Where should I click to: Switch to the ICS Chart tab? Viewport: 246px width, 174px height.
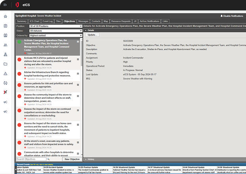click(35, 21)
